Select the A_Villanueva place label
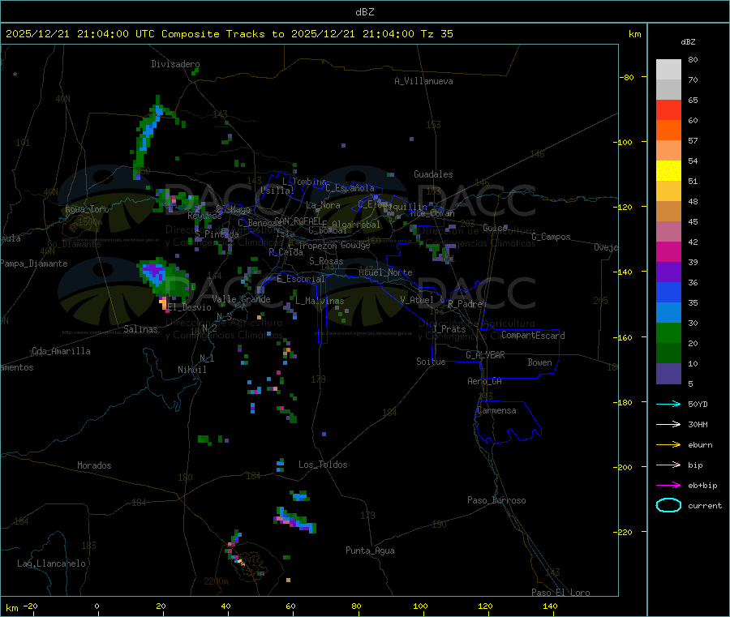This screenshot has width=730, height=617. pyautogui.click(x=423, y=81)
